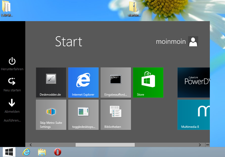This screenshot has width=225, height=157.
Task: Open Skip Metro Suite Settings tile
Action: coord(51,115)
